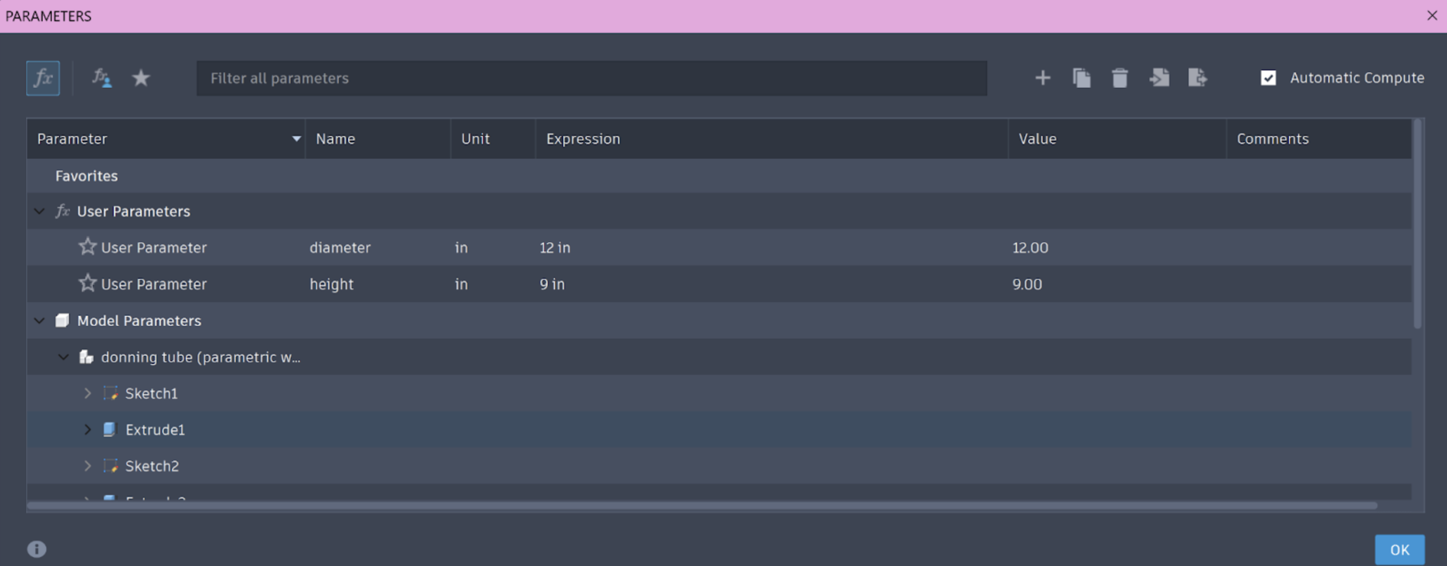Screen dimensions: 1447x566
Task: Delete the selected parameter with trash icon
Action: pyautogui.click(x=1119, y=78)
